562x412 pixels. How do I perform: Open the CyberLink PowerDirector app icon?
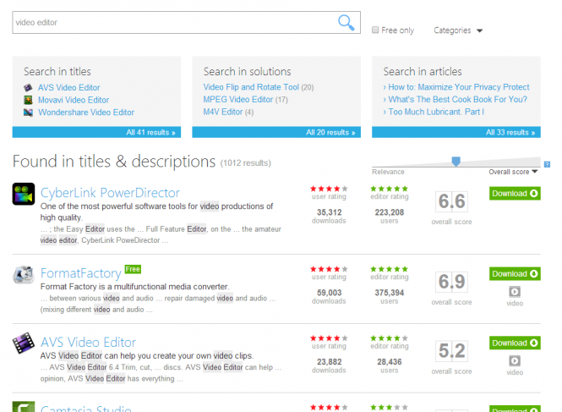24,194
